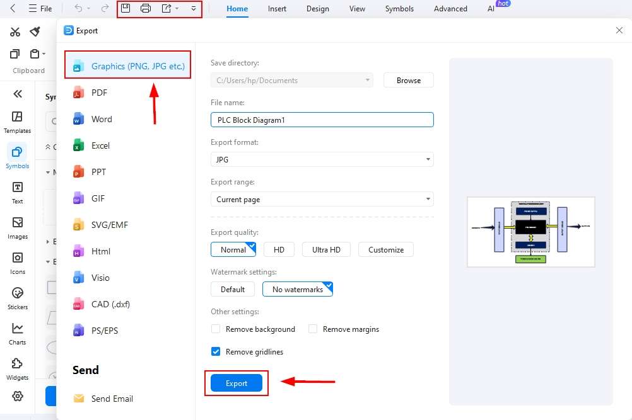The width and height of the screenshot is (632, 420).
Task: Open the Stickers panel
Action: (17, 298)
